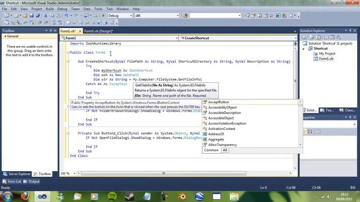
Task: Click IntelliSense list scroll-down arrow
Action: click(300, 145)
